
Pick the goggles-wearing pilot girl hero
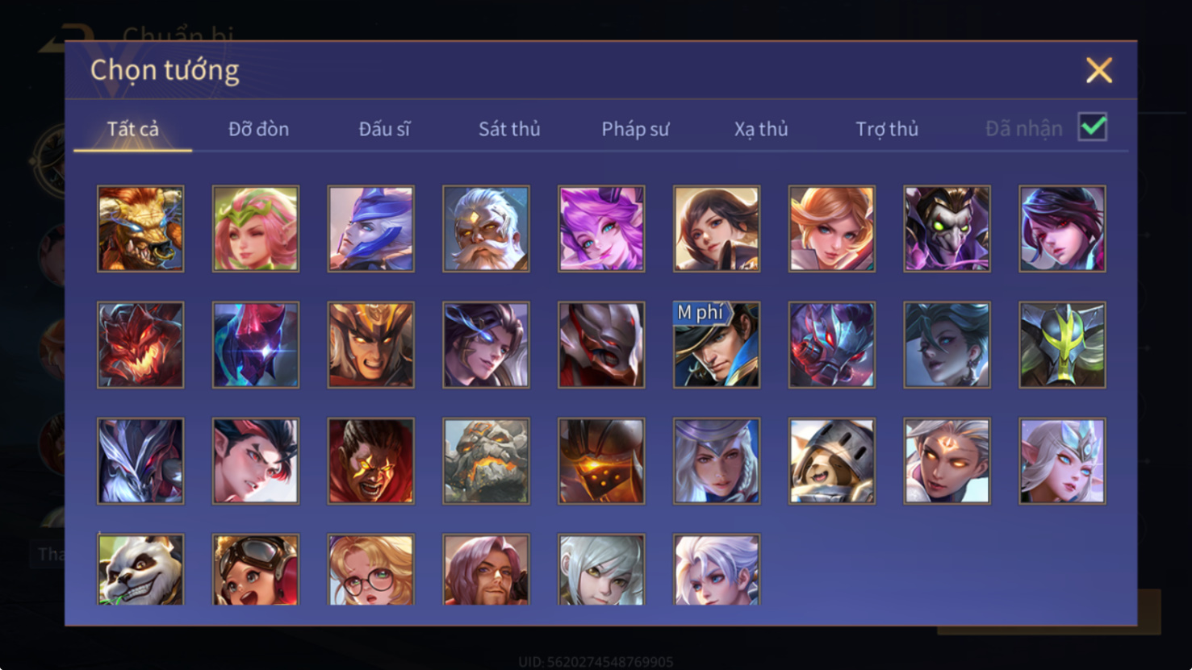click(256, 569)
